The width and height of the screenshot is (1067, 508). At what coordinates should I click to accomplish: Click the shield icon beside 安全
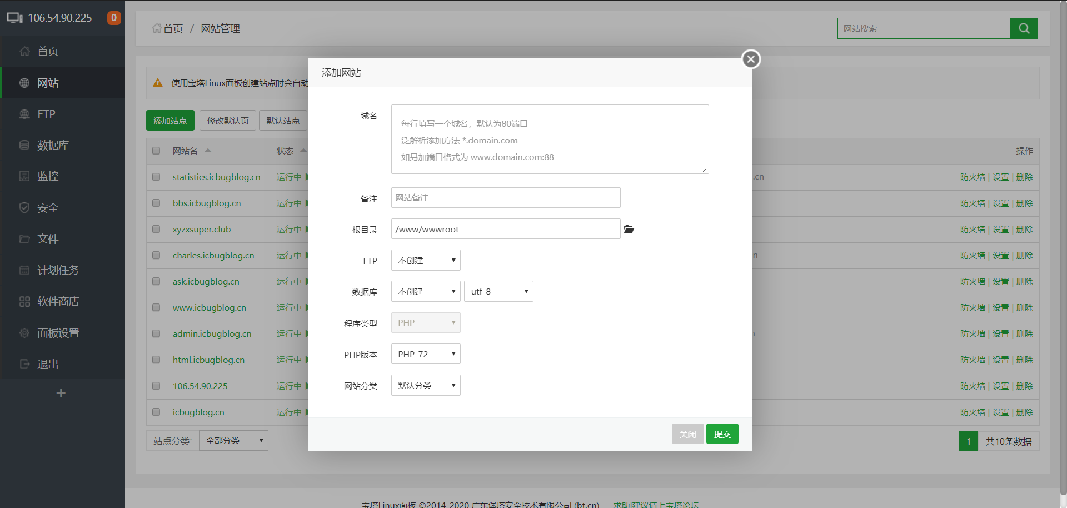coord(24,208)
